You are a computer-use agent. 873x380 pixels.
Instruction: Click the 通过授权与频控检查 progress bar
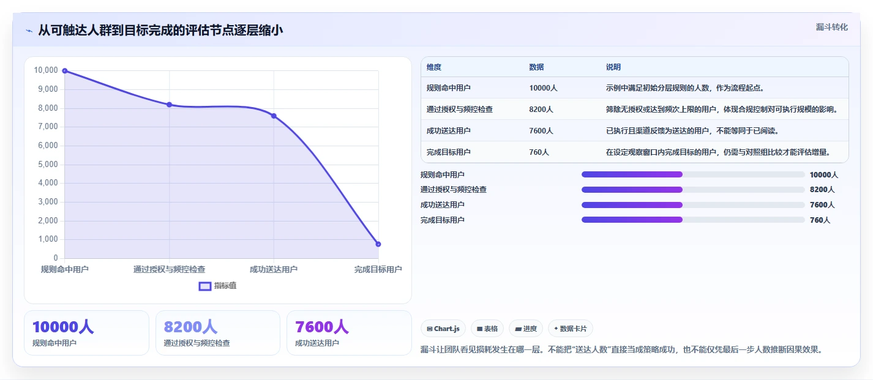[693, 190]
